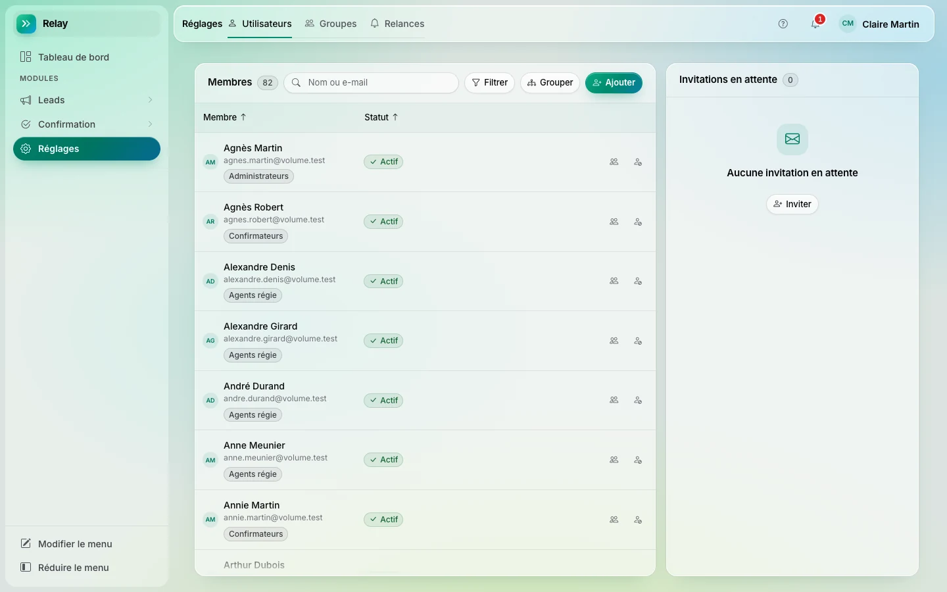Click the deactivate-user icon for Agnès Robert
The height and width of the screenshot is (592, 947).
tap(638, 222)
